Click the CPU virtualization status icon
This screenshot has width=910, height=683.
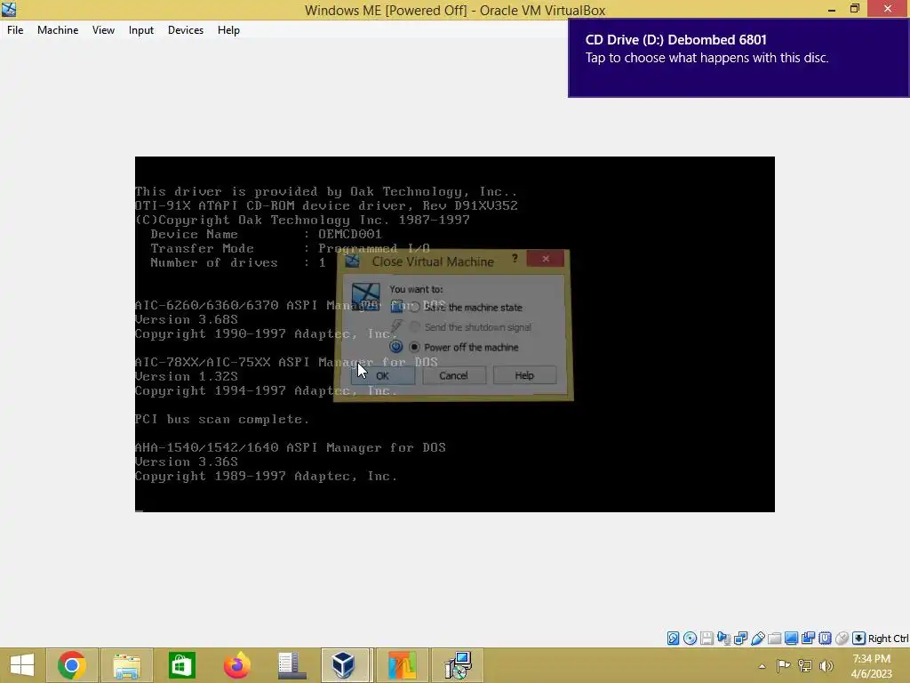click(825, 639)
